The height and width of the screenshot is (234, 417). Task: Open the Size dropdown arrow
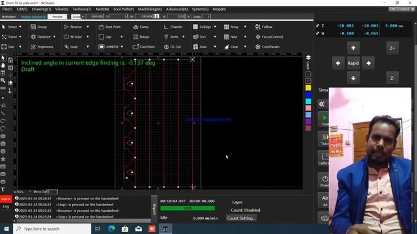point(20,47)
